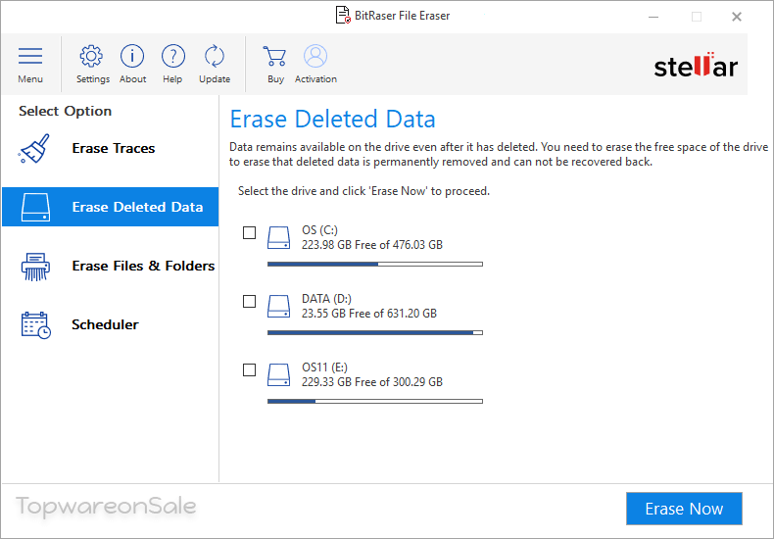Open Settings gear icon
This screenshot has width=774, height=539.
[x=91, y=56]
